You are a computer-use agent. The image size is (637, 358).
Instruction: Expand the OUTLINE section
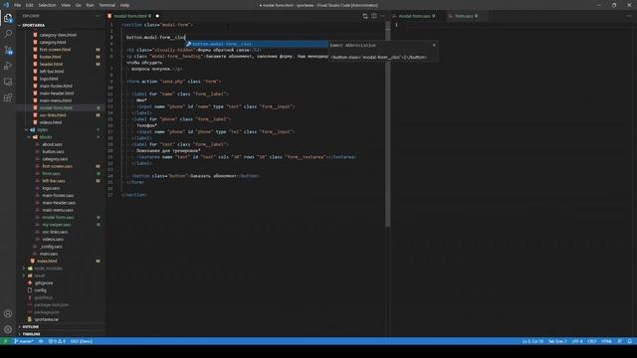31,327
